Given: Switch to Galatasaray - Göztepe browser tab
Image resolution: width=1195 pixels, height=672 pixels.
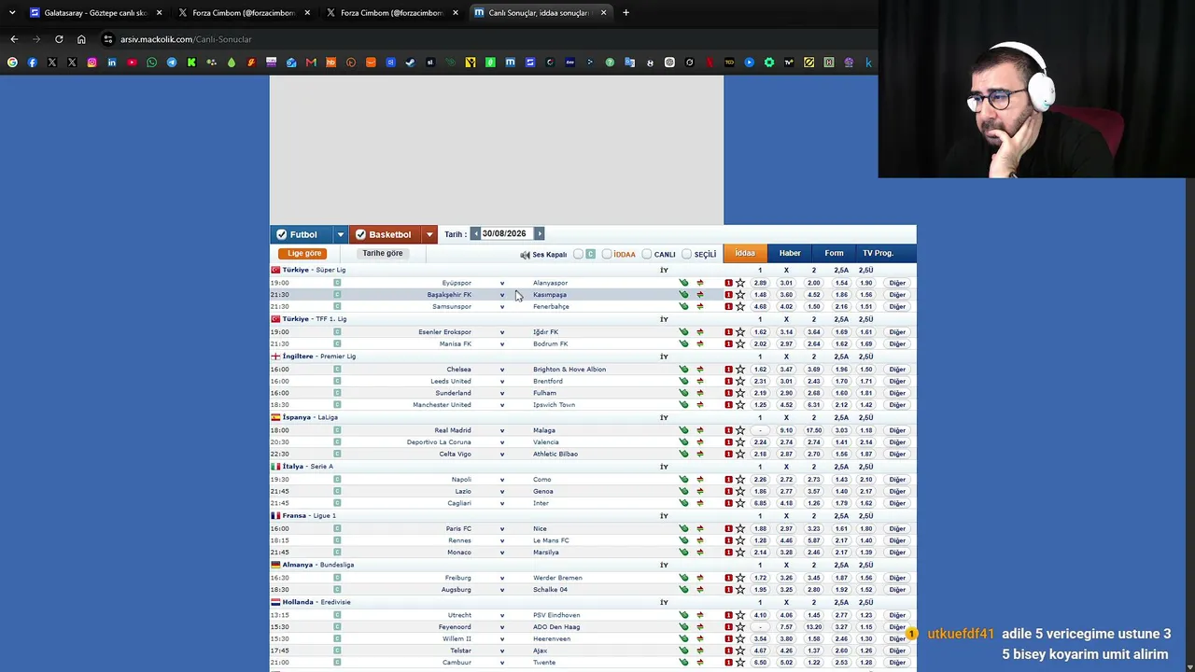Looking at the screenshot, I should click(x=95, y=13).
